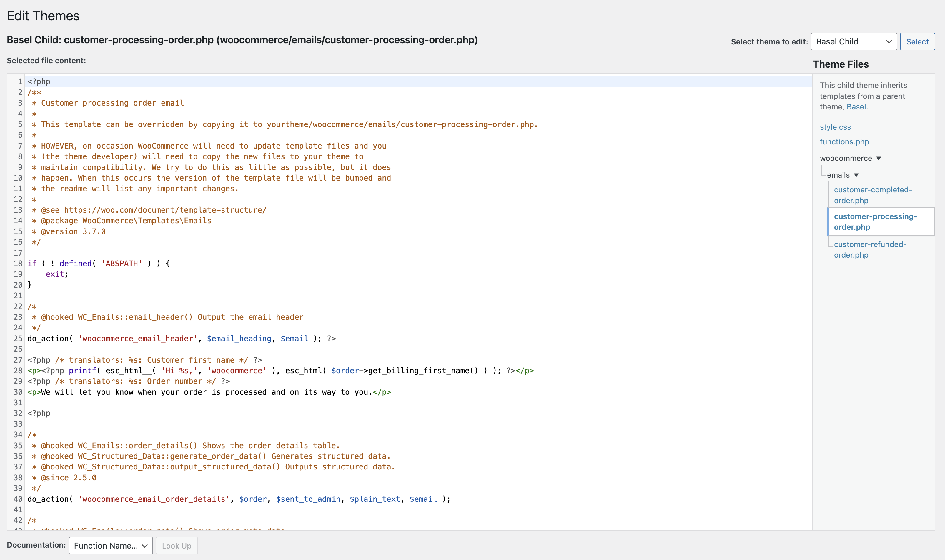
Task: Place cursor on line 1 of editor
Action: click(x=227, y=81)
